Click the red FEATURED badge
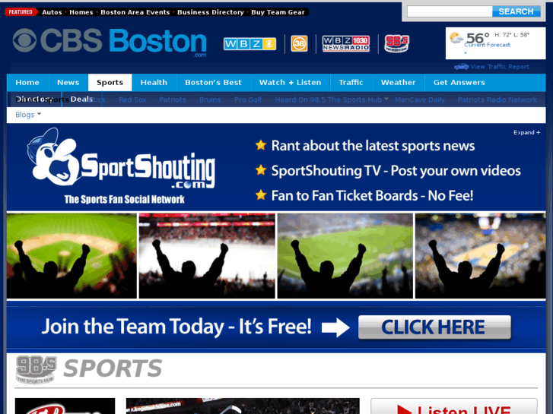The image size is (553, 414). coord(21,12)
